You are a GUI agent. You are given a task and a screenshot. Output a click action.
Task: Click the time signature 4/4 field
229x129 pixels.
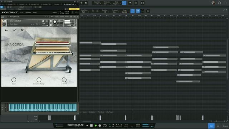tap(126, 125)
